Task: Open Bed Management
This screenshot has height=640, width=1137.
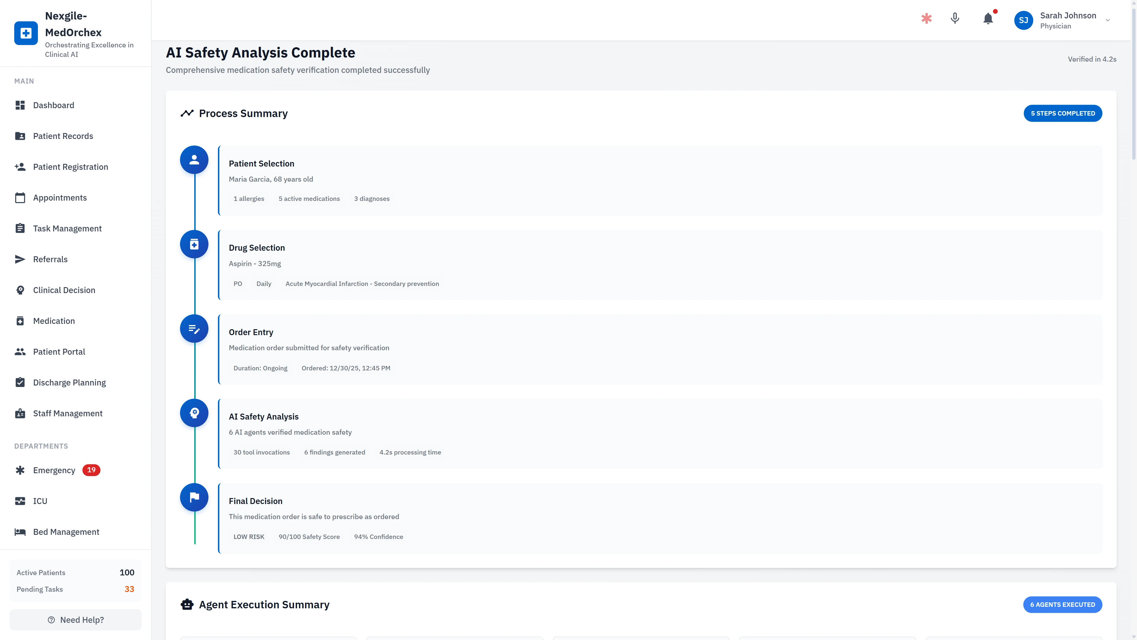Action: tap(66, 532)
